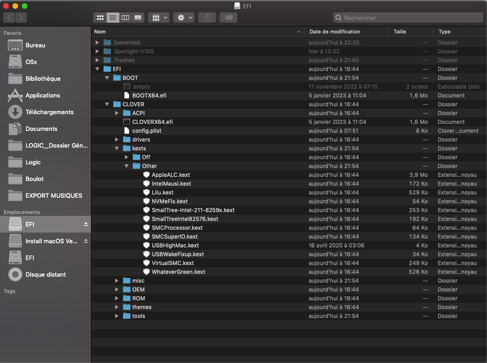Select the BOOTX64.efi file
487x363 pixels.
coord(289,96)
